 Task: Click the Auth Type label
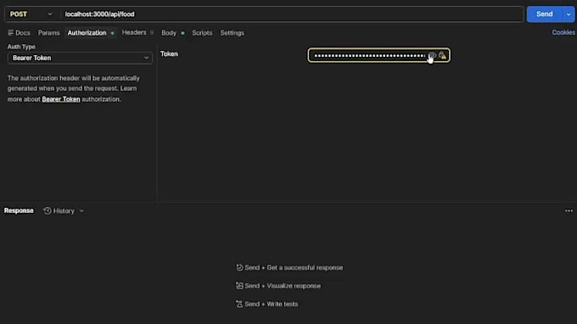21,47
